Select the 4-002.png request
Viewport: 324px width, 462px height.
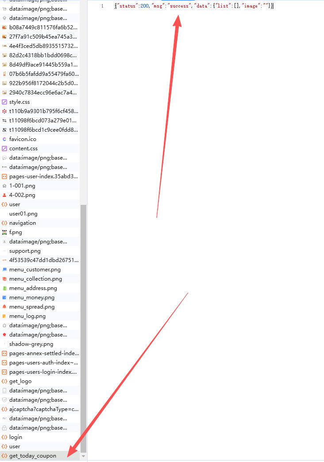coord(40,195)
